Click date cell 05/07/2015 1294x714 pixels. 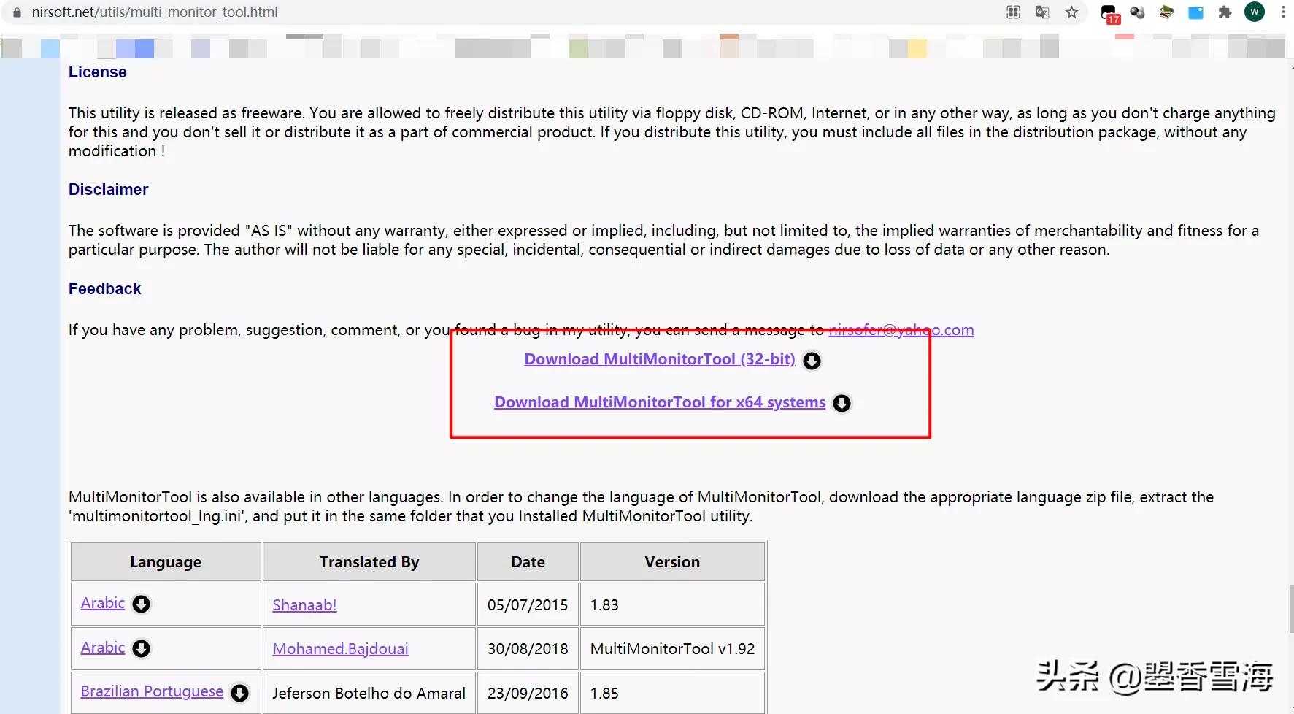pos(528,604)
